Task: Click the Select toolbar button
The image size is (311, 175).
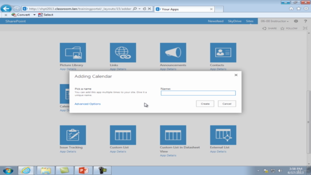Action: pyautogui.click(x=46, y=15)
